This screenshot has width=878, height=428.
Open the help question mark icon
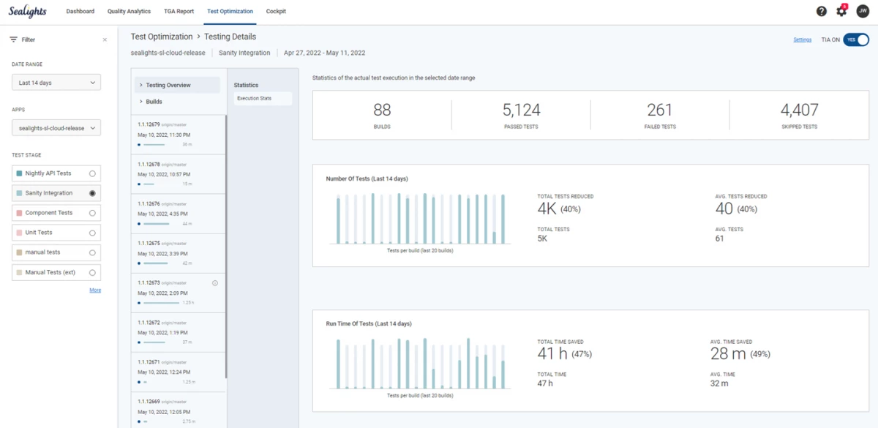822,11
